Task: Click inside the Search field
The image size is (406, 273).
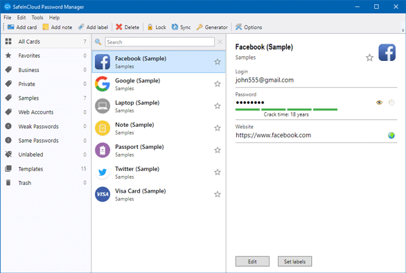Action: point(159,42)
